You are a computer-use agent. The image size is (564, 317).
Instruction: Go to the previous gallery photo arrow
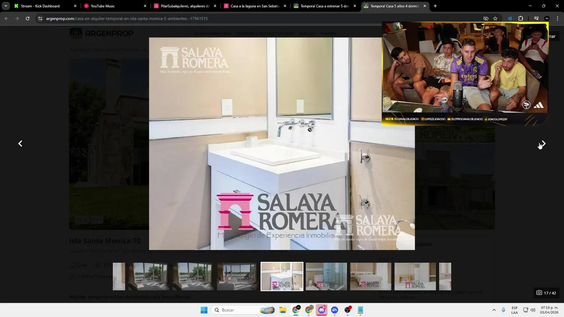(20, 144)
